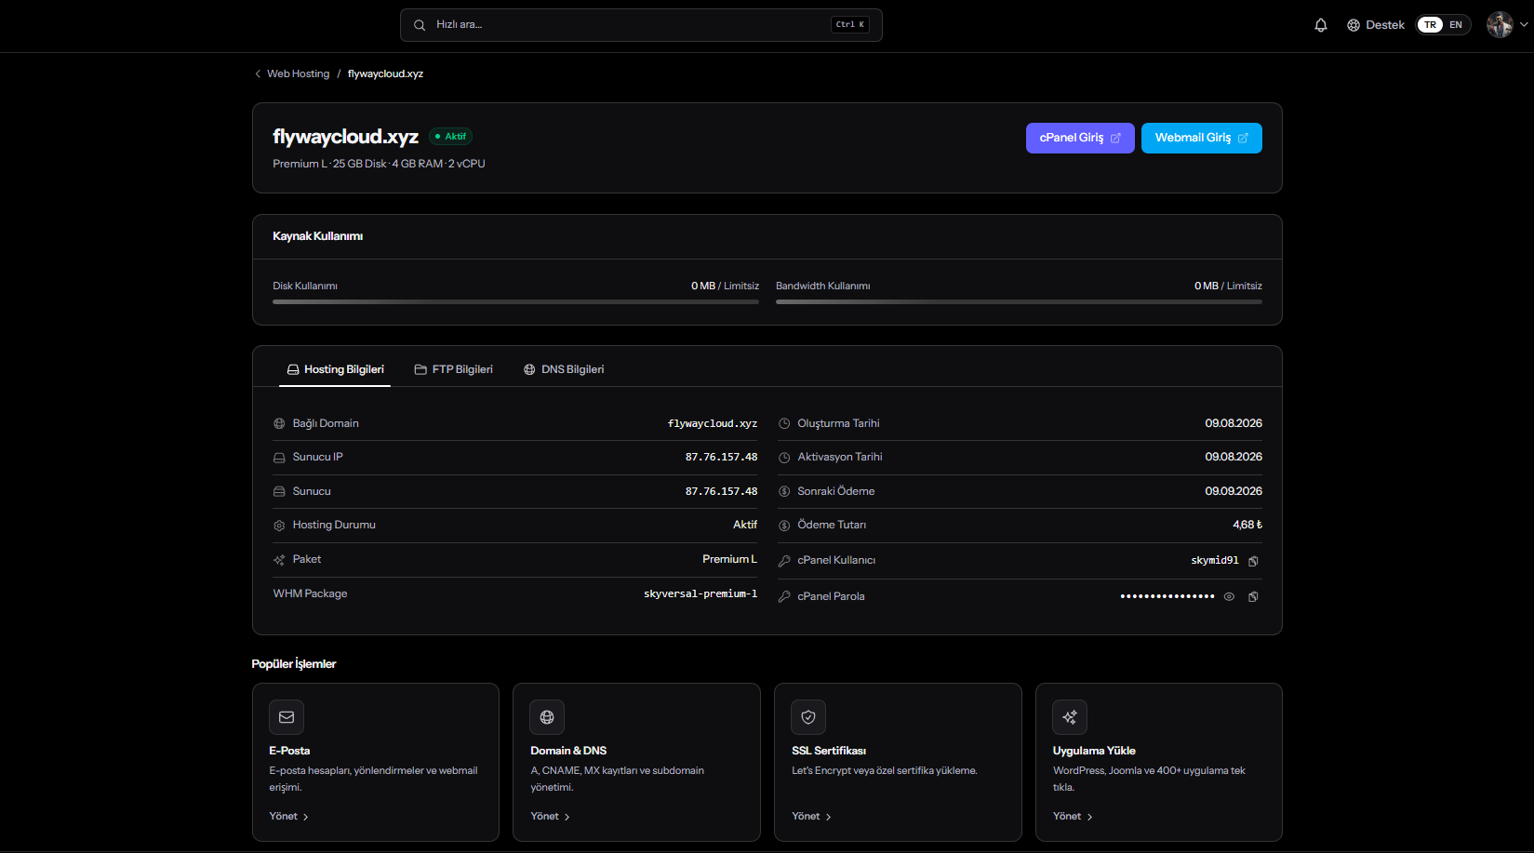Open Yönet link in E-Posta card
This screenshot has height=853, width=1534.
tap(288, 817)
